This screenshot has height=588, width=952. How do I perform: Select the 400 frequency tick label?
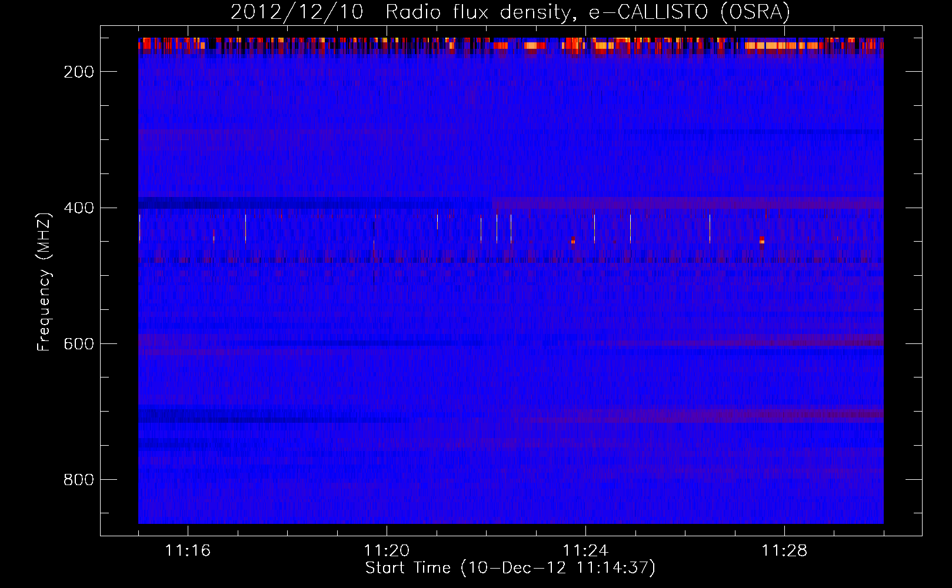click(x=79, y=208)
